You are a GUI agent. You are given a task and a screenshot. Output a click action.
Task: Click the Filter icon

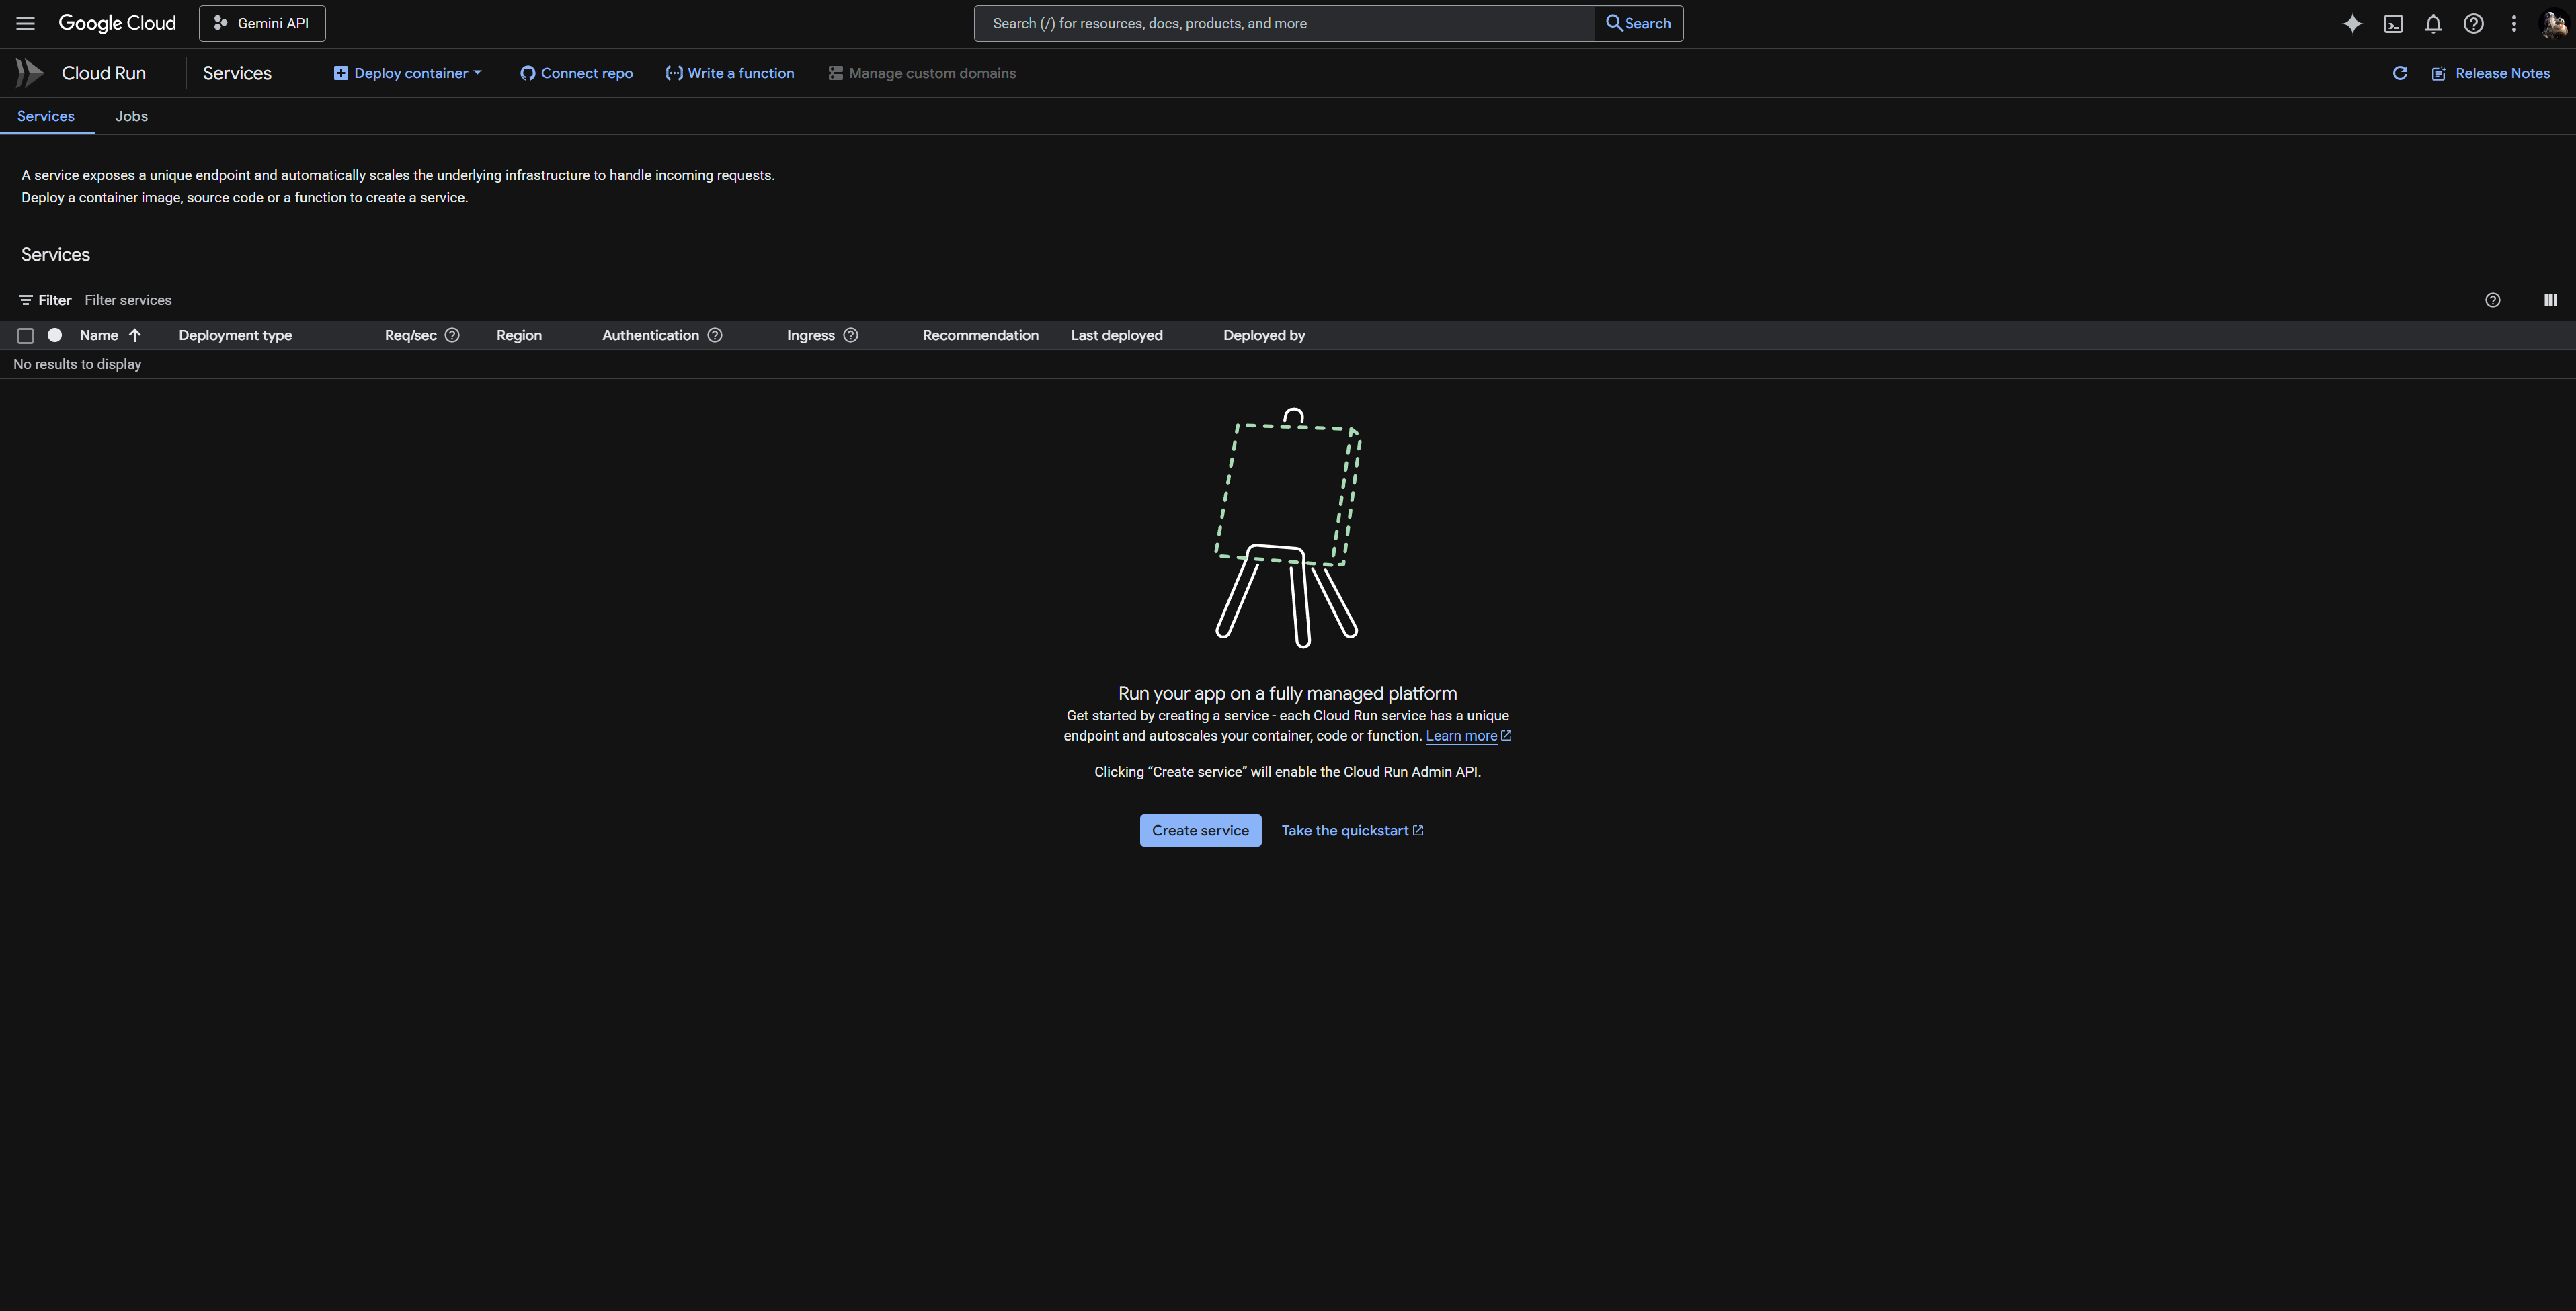point(25,300)
